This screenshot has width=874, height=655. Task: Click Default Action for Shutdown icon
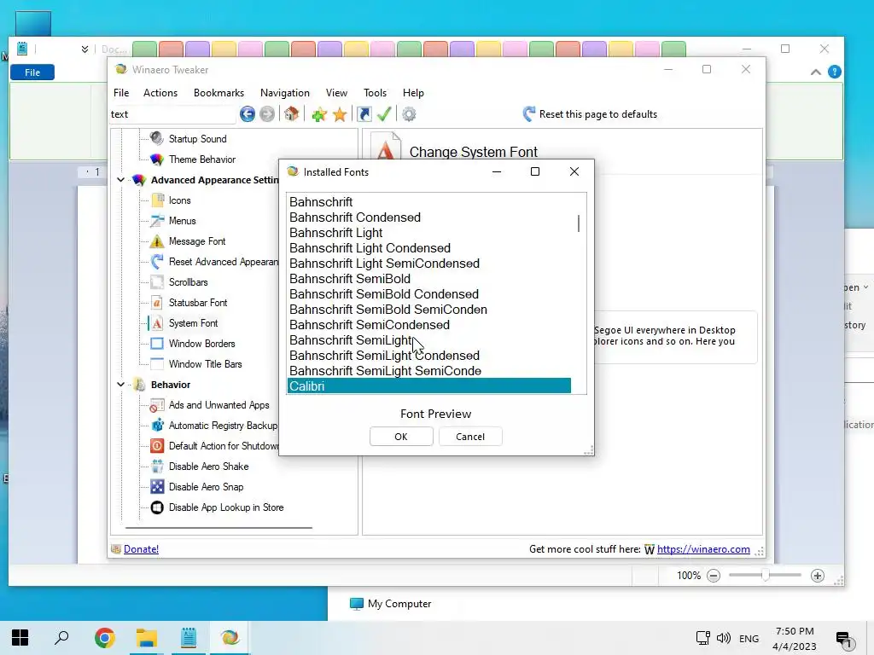coord(157,445)
